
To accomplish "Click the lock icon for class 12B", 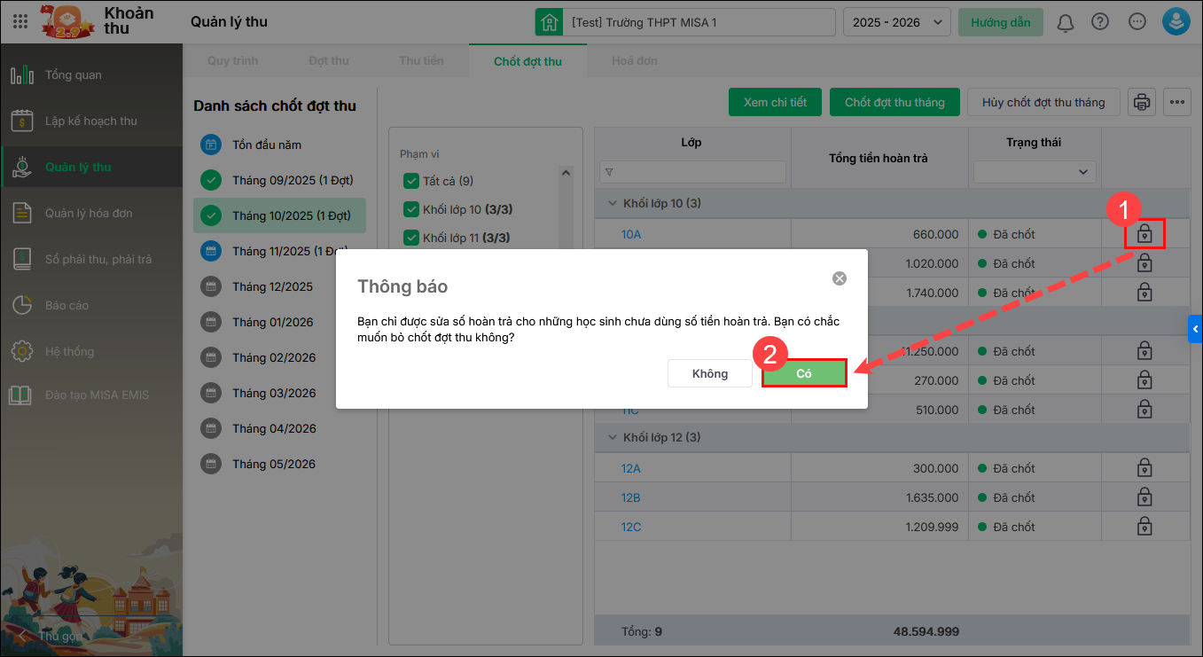I will click(x=1144, y=497).
